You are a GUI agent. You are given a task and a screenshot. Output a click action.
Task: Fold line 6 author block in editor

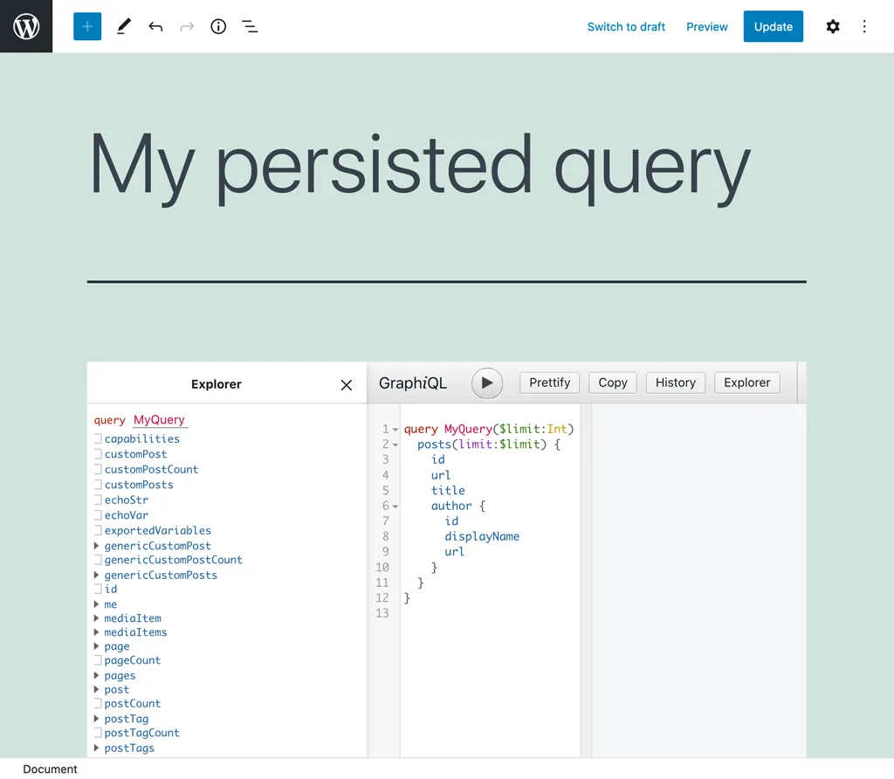(x=395, y=507)
